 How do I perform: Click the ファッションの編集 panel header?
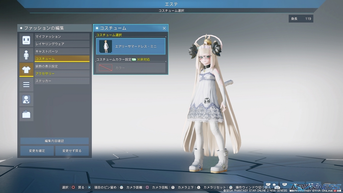click(54, 28)
